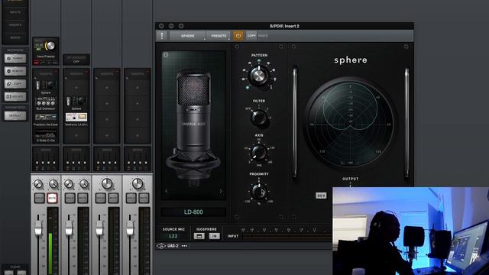Click the UAD-2 logo icon
The height and width of the screenshot is (275, 489).
point(161,246)
